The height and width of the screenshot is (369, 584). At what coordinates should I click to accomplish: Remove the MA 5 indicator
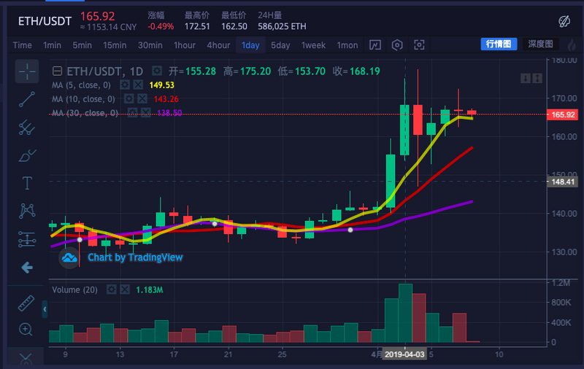pyautogui.click(x=138, y=85)
